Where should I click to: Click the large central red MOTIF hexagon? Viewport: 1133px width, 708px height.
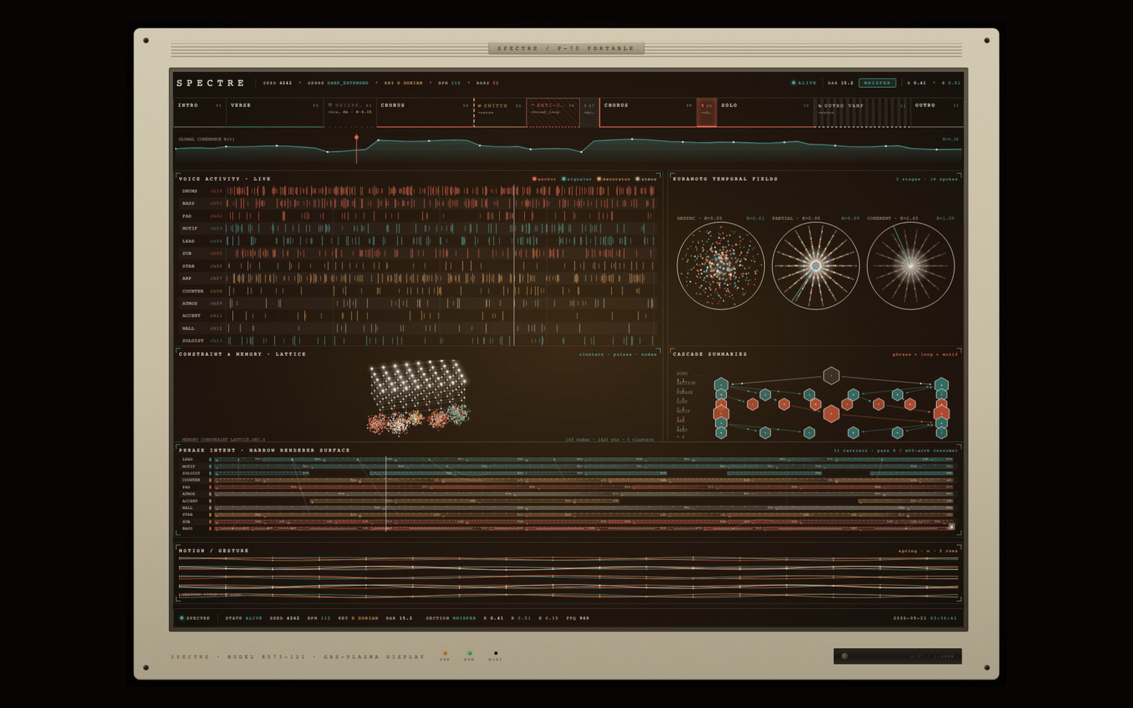coord(831,413)
